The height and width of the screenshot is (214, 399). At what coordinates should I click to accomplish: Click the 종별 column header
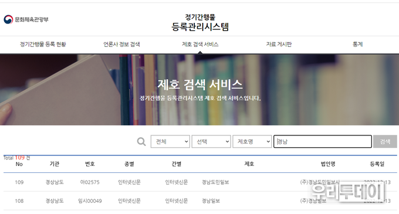pyautogui.click(x=129, y=164)
